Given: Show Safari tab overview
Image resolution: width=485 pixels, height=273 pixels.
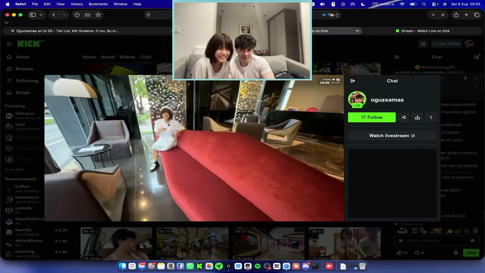Looking at the screenshot, I should pyautogui.click(x=477, y=15).
